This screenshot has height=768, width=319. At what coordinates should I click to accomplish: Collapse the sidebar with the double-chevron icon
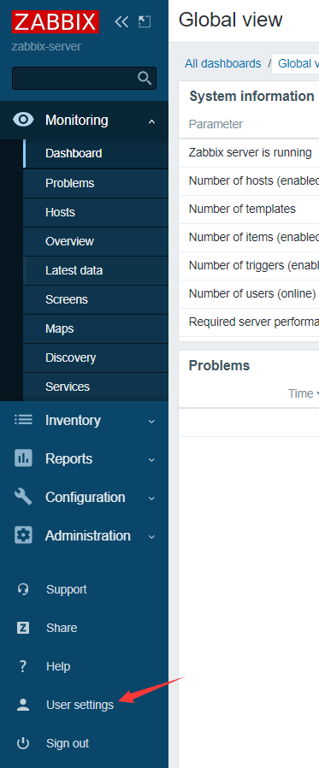pyautogui.click(x=121, y=21)
